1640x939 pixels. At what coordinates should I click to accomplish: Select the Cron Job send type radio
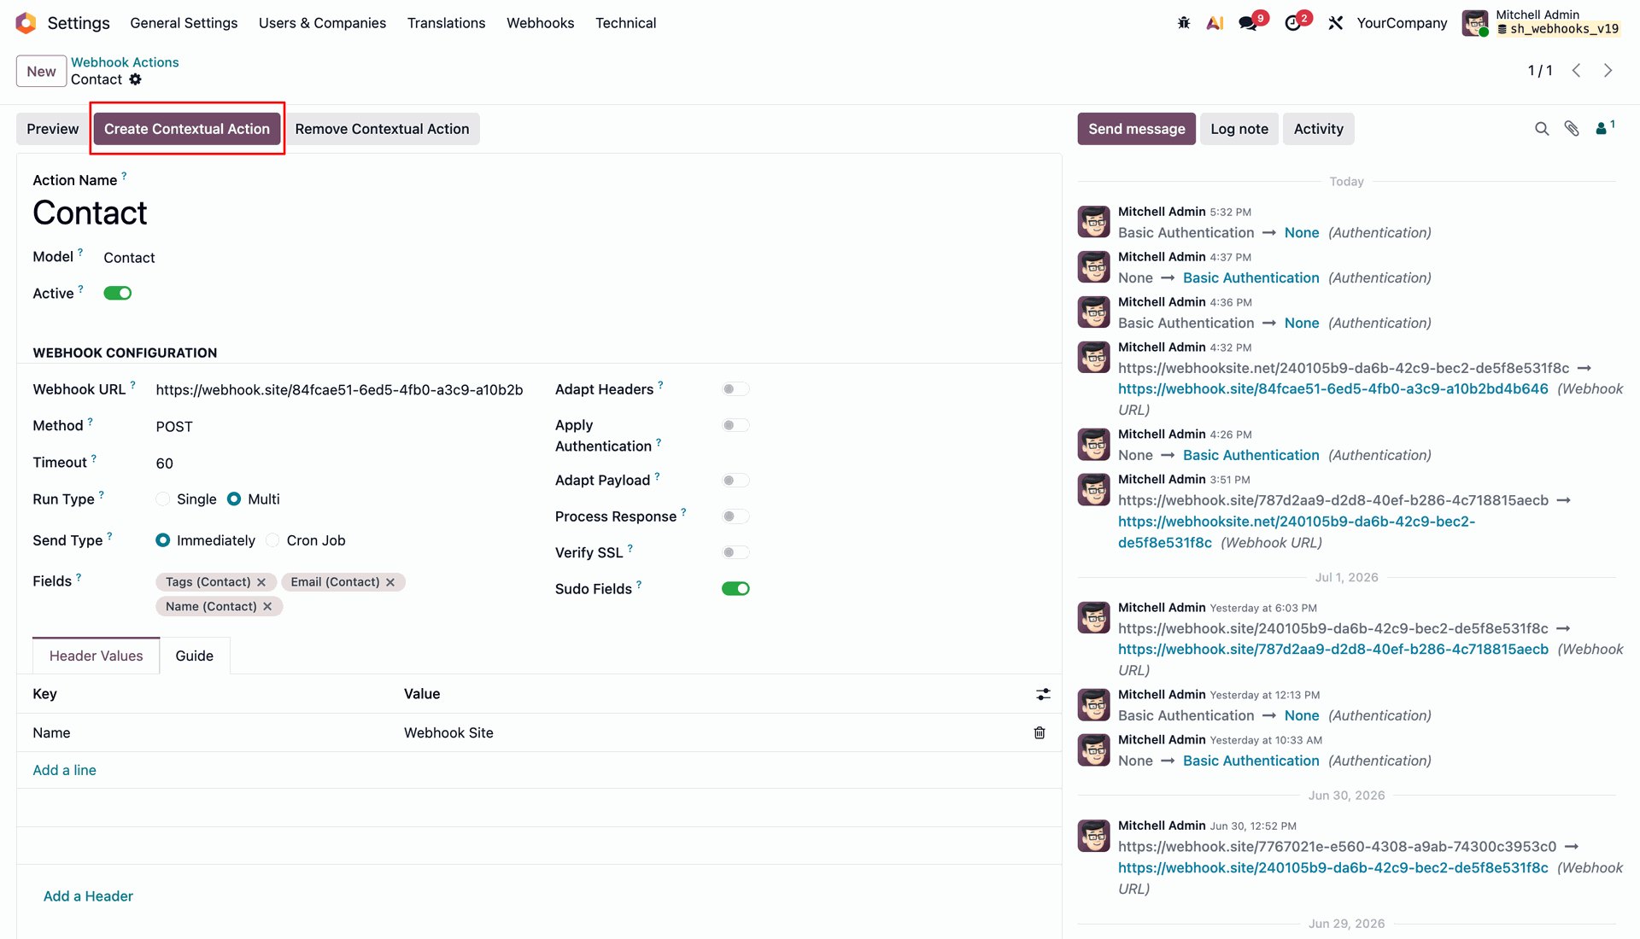tap(273, 540)
